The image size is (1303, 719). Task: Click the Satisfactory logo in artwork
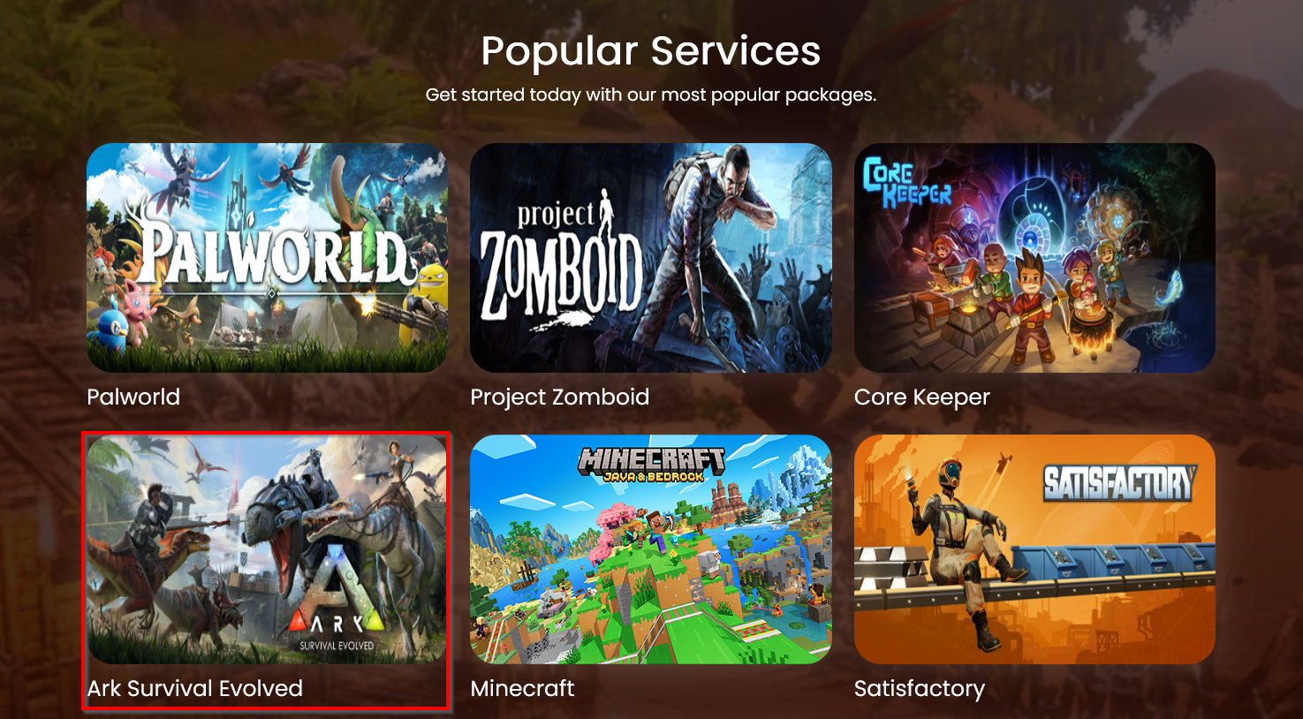point(1120,483)
